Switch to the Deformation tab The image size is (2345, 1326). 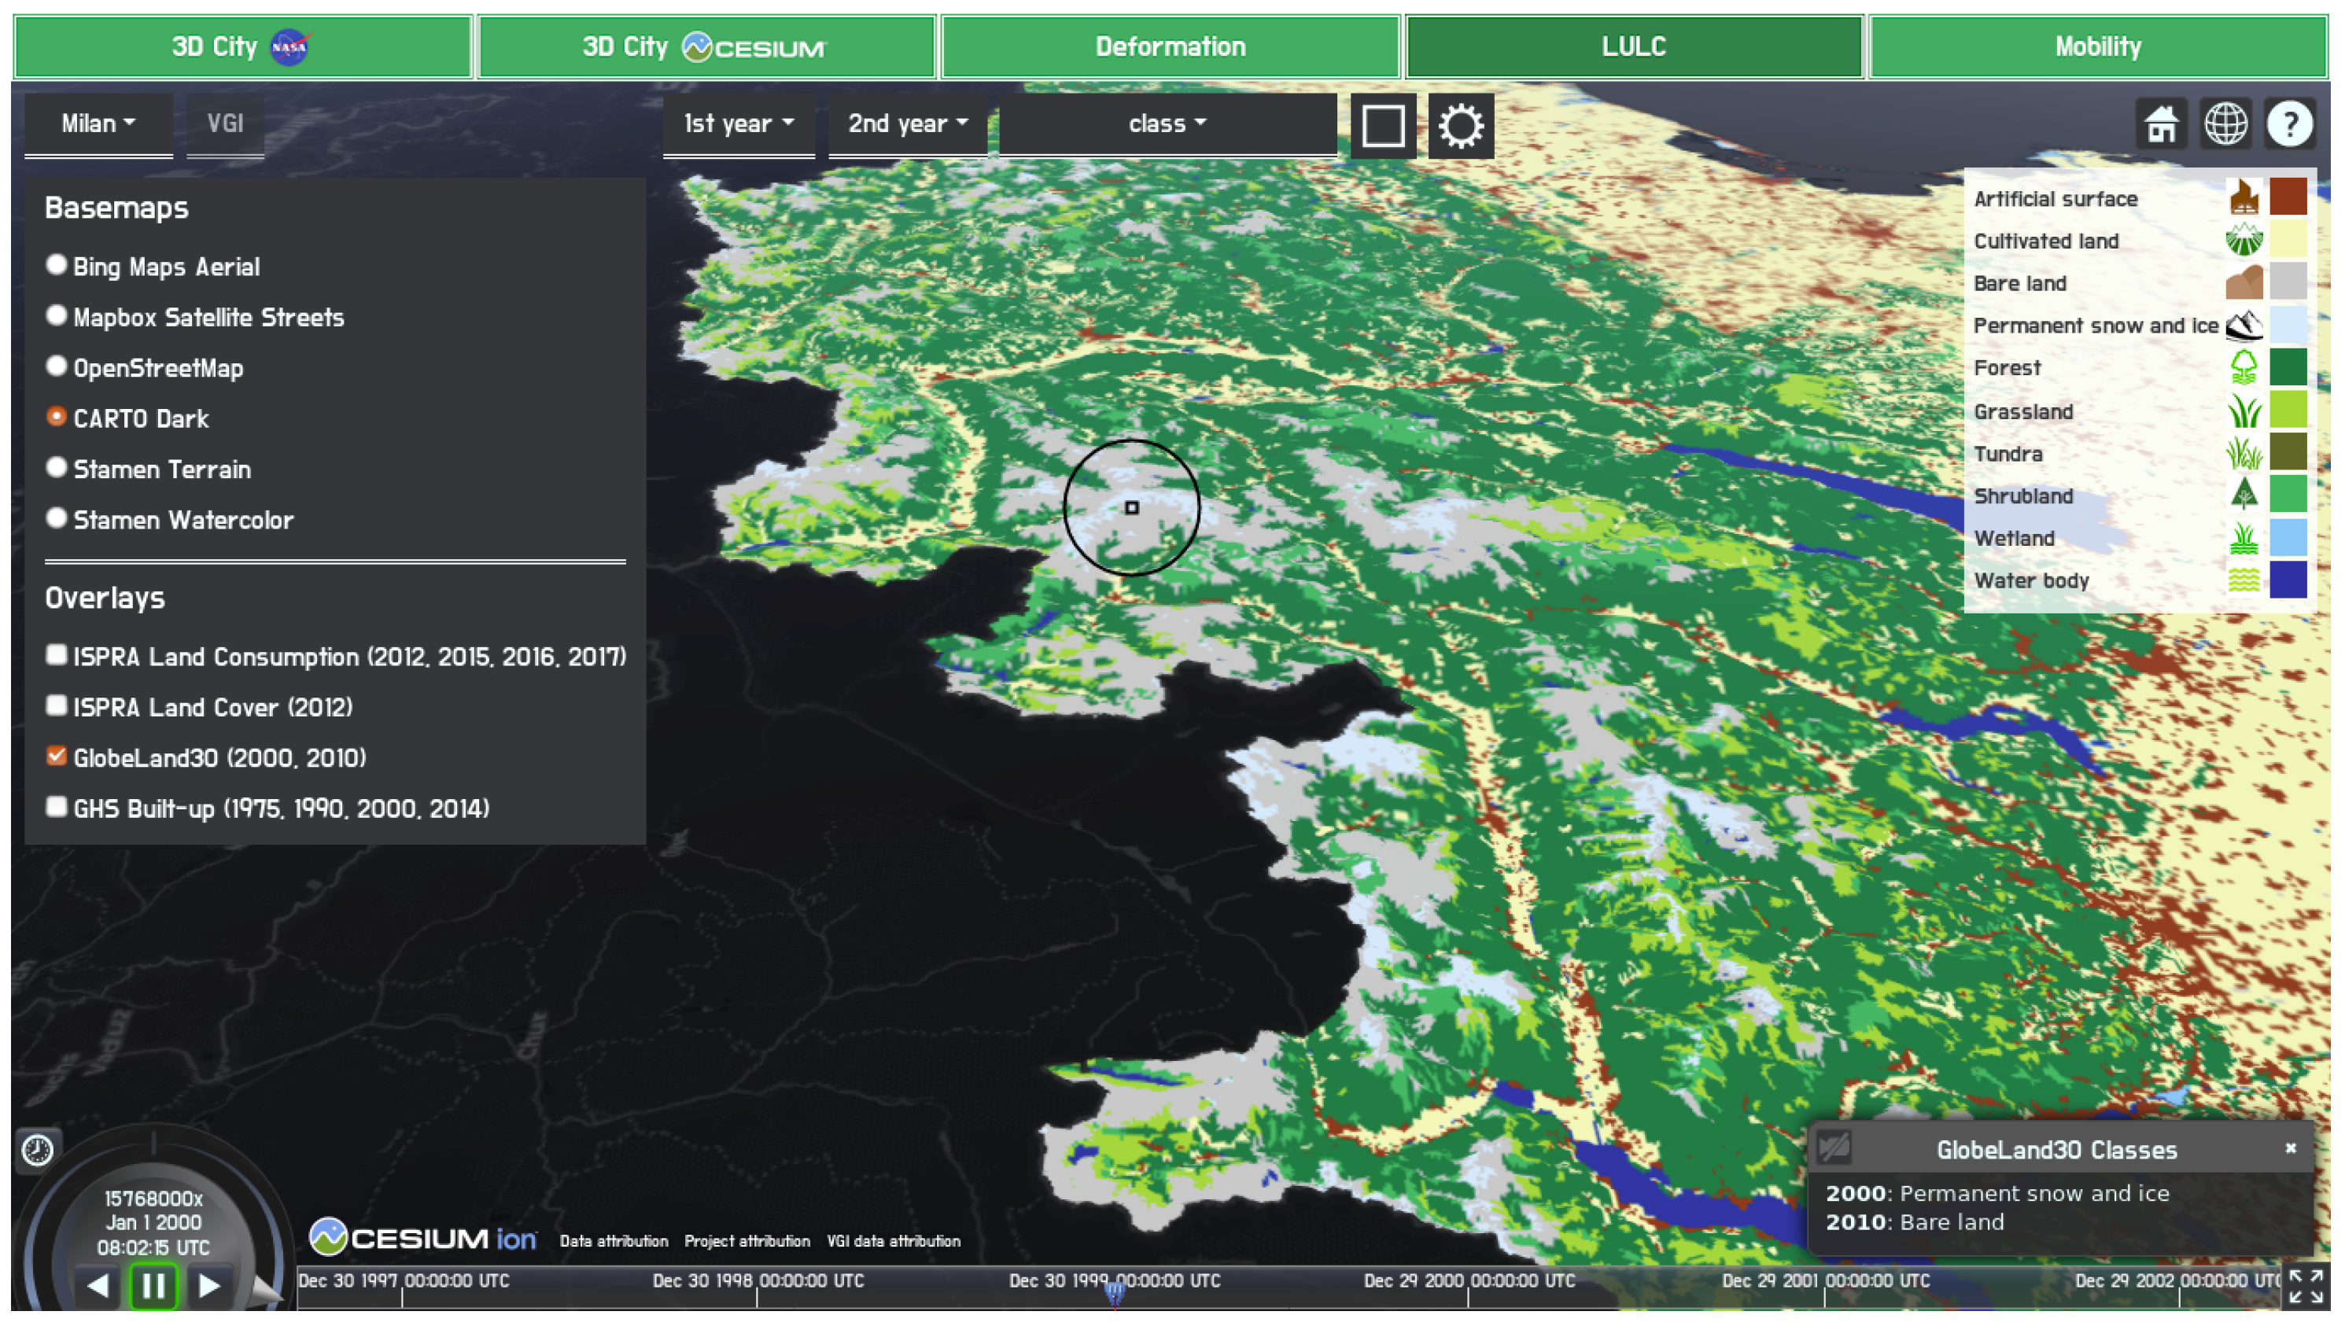click(1169, 46)
